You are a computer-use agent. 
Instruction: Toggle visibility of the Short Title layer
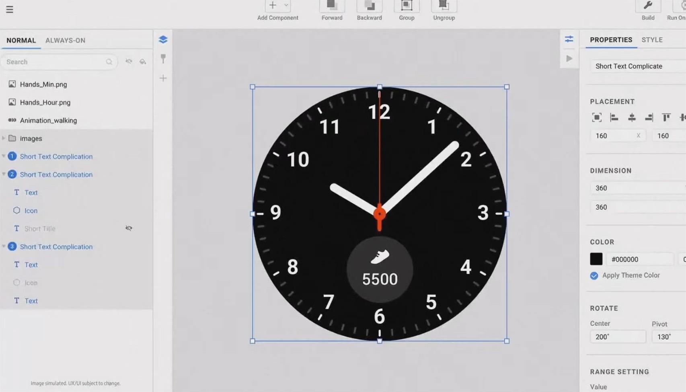[x=129, y=228]
